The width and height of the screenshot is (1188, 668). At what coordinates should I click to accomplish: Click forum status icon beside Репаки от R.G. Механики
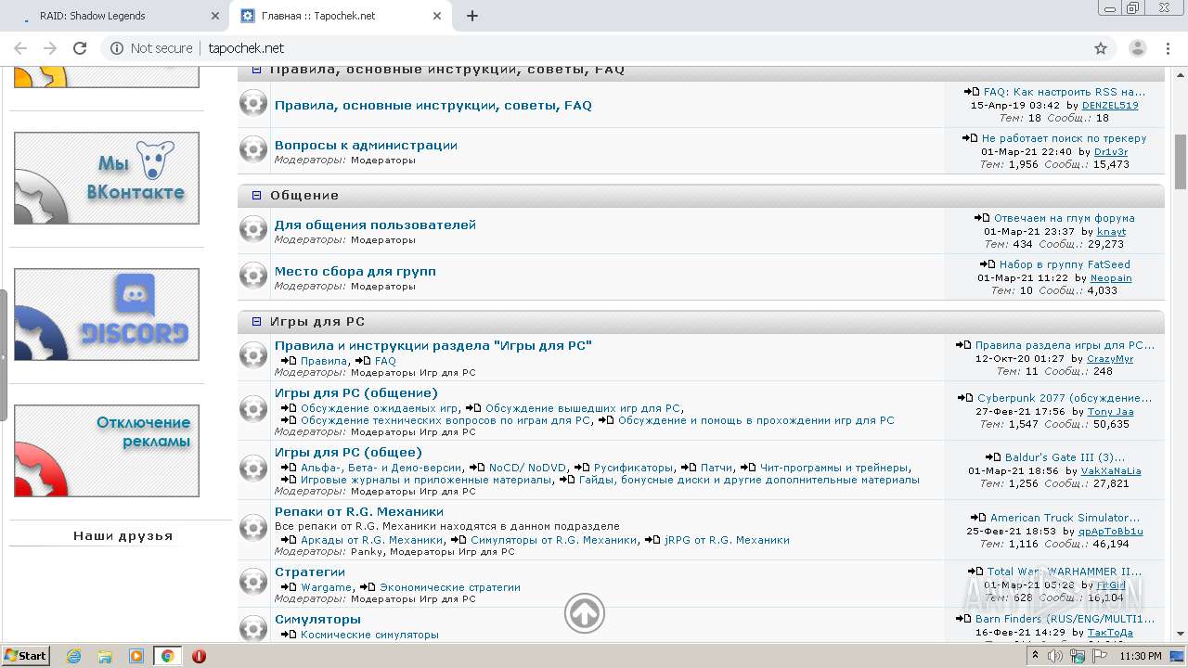[253, 528]
